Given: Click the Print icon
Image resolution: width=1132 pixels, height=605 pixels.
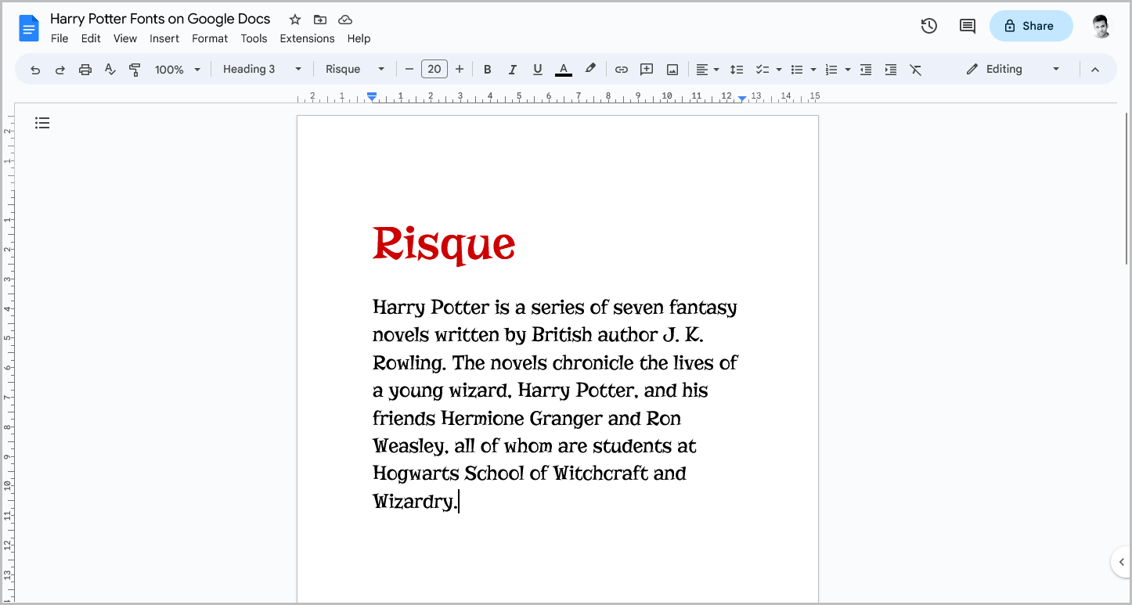Looking at the screenshot, I should click(x=85, y=69).
